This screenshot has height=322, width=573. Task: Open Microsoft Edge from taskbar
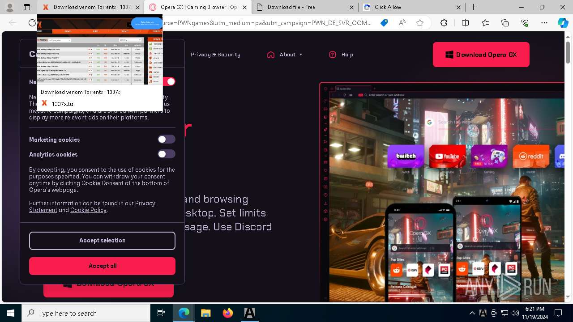pos(184,313)
